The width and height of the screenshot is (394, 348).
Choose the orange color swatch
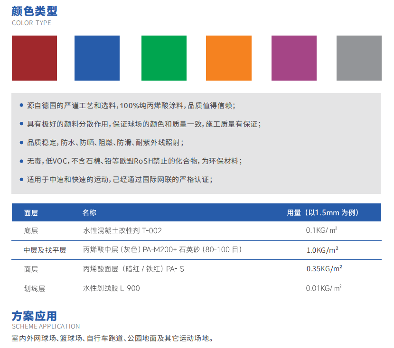[228, 58]
